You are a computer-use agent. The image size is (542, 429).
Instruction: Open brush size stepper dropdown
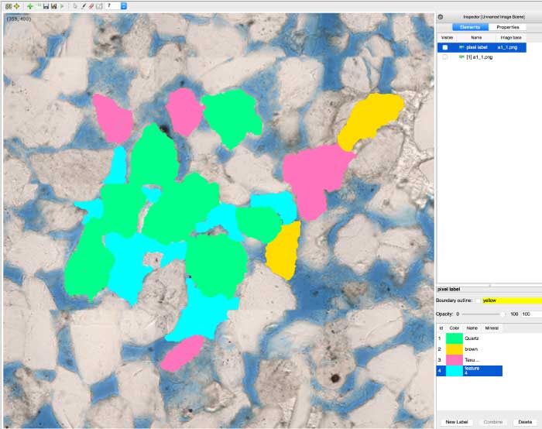tap(124, 6)
